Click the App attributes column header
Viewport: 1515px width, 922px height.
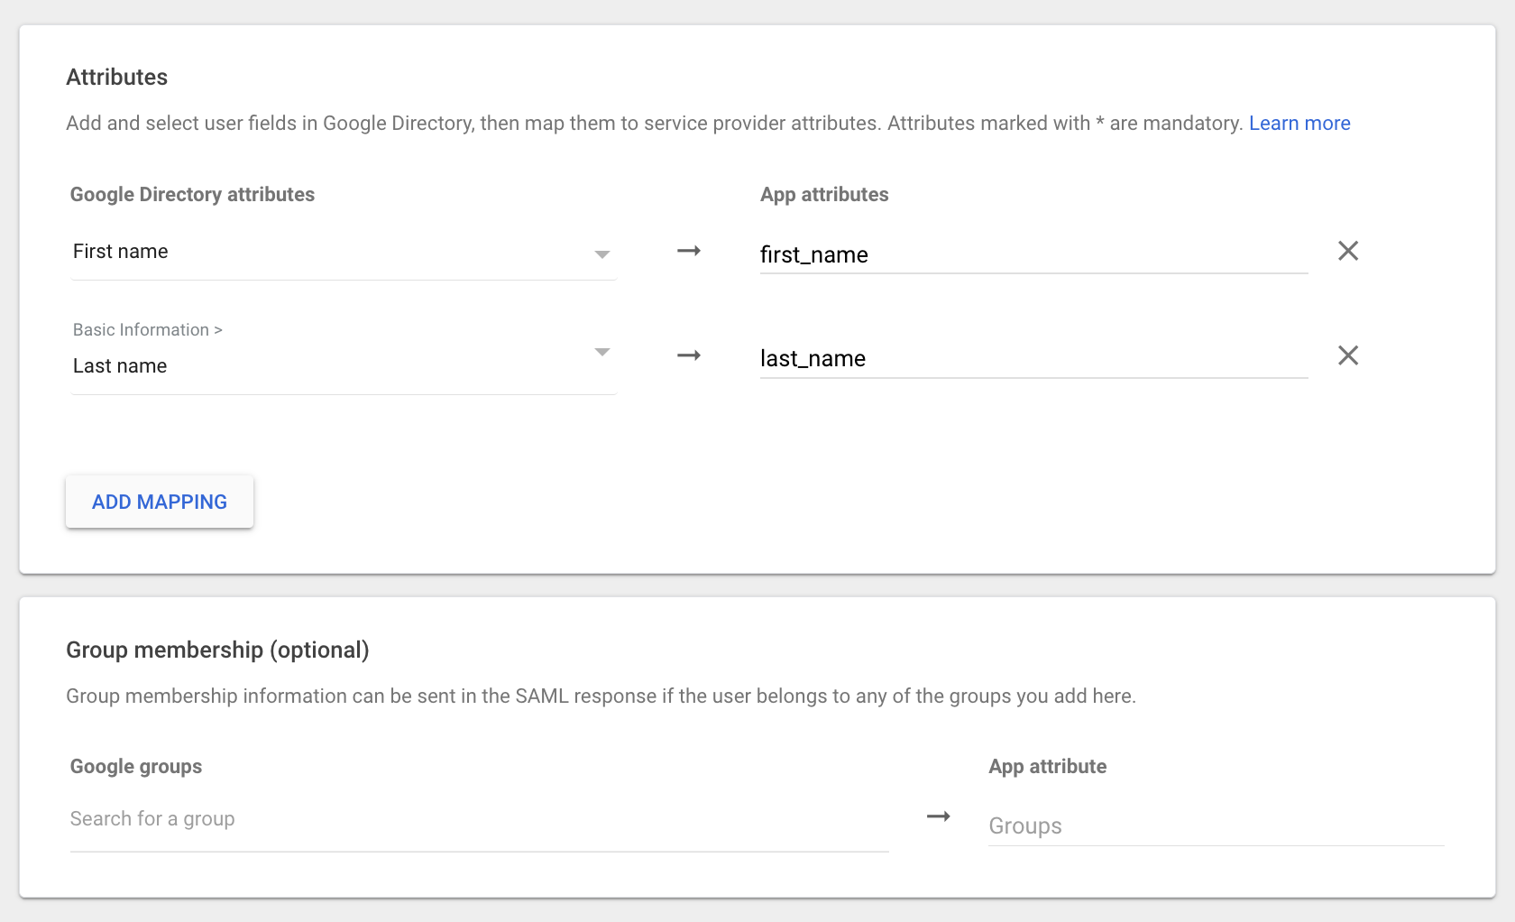(x=824, y=195)
